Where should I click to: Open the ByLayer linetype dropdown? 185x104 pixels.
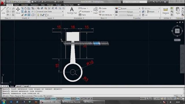click(129, 15)
